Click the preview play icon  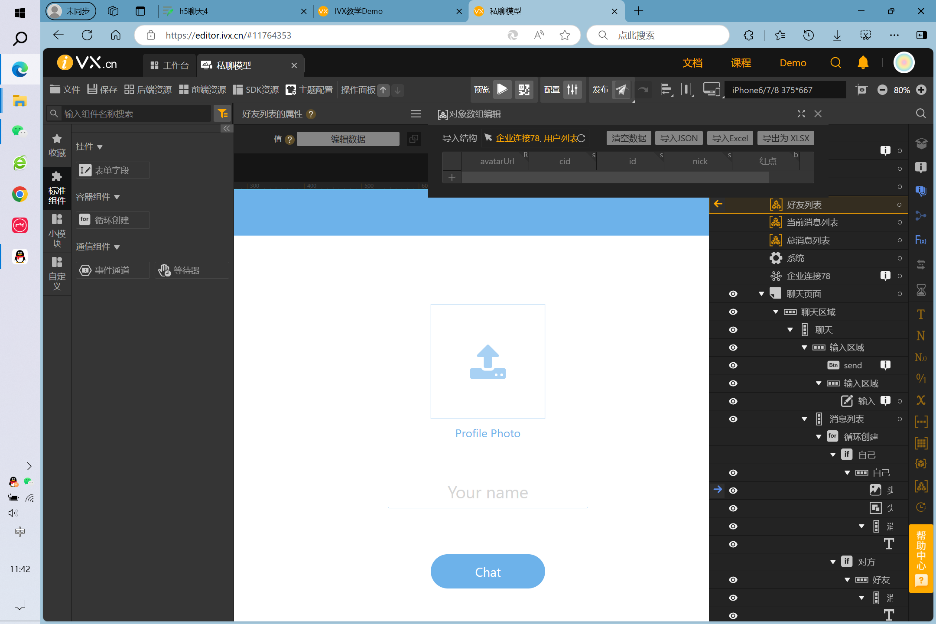(x=502, y=89)
